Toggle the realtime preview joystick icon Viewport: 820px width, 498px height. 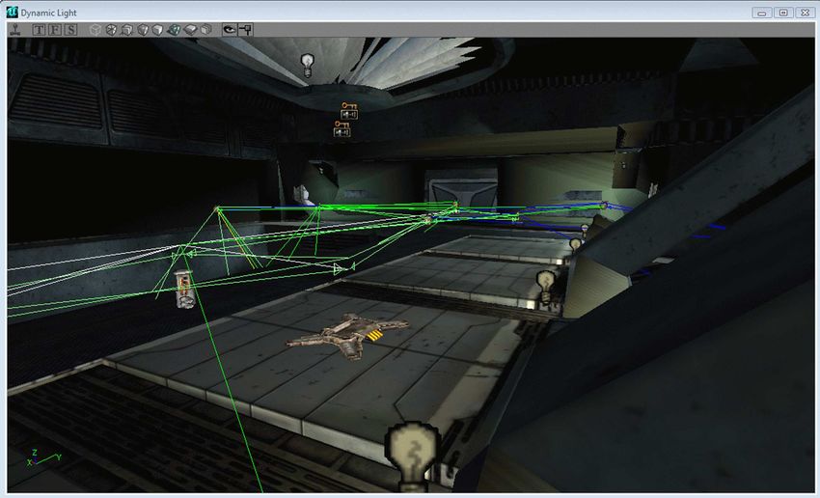click(x=15, y=30)
